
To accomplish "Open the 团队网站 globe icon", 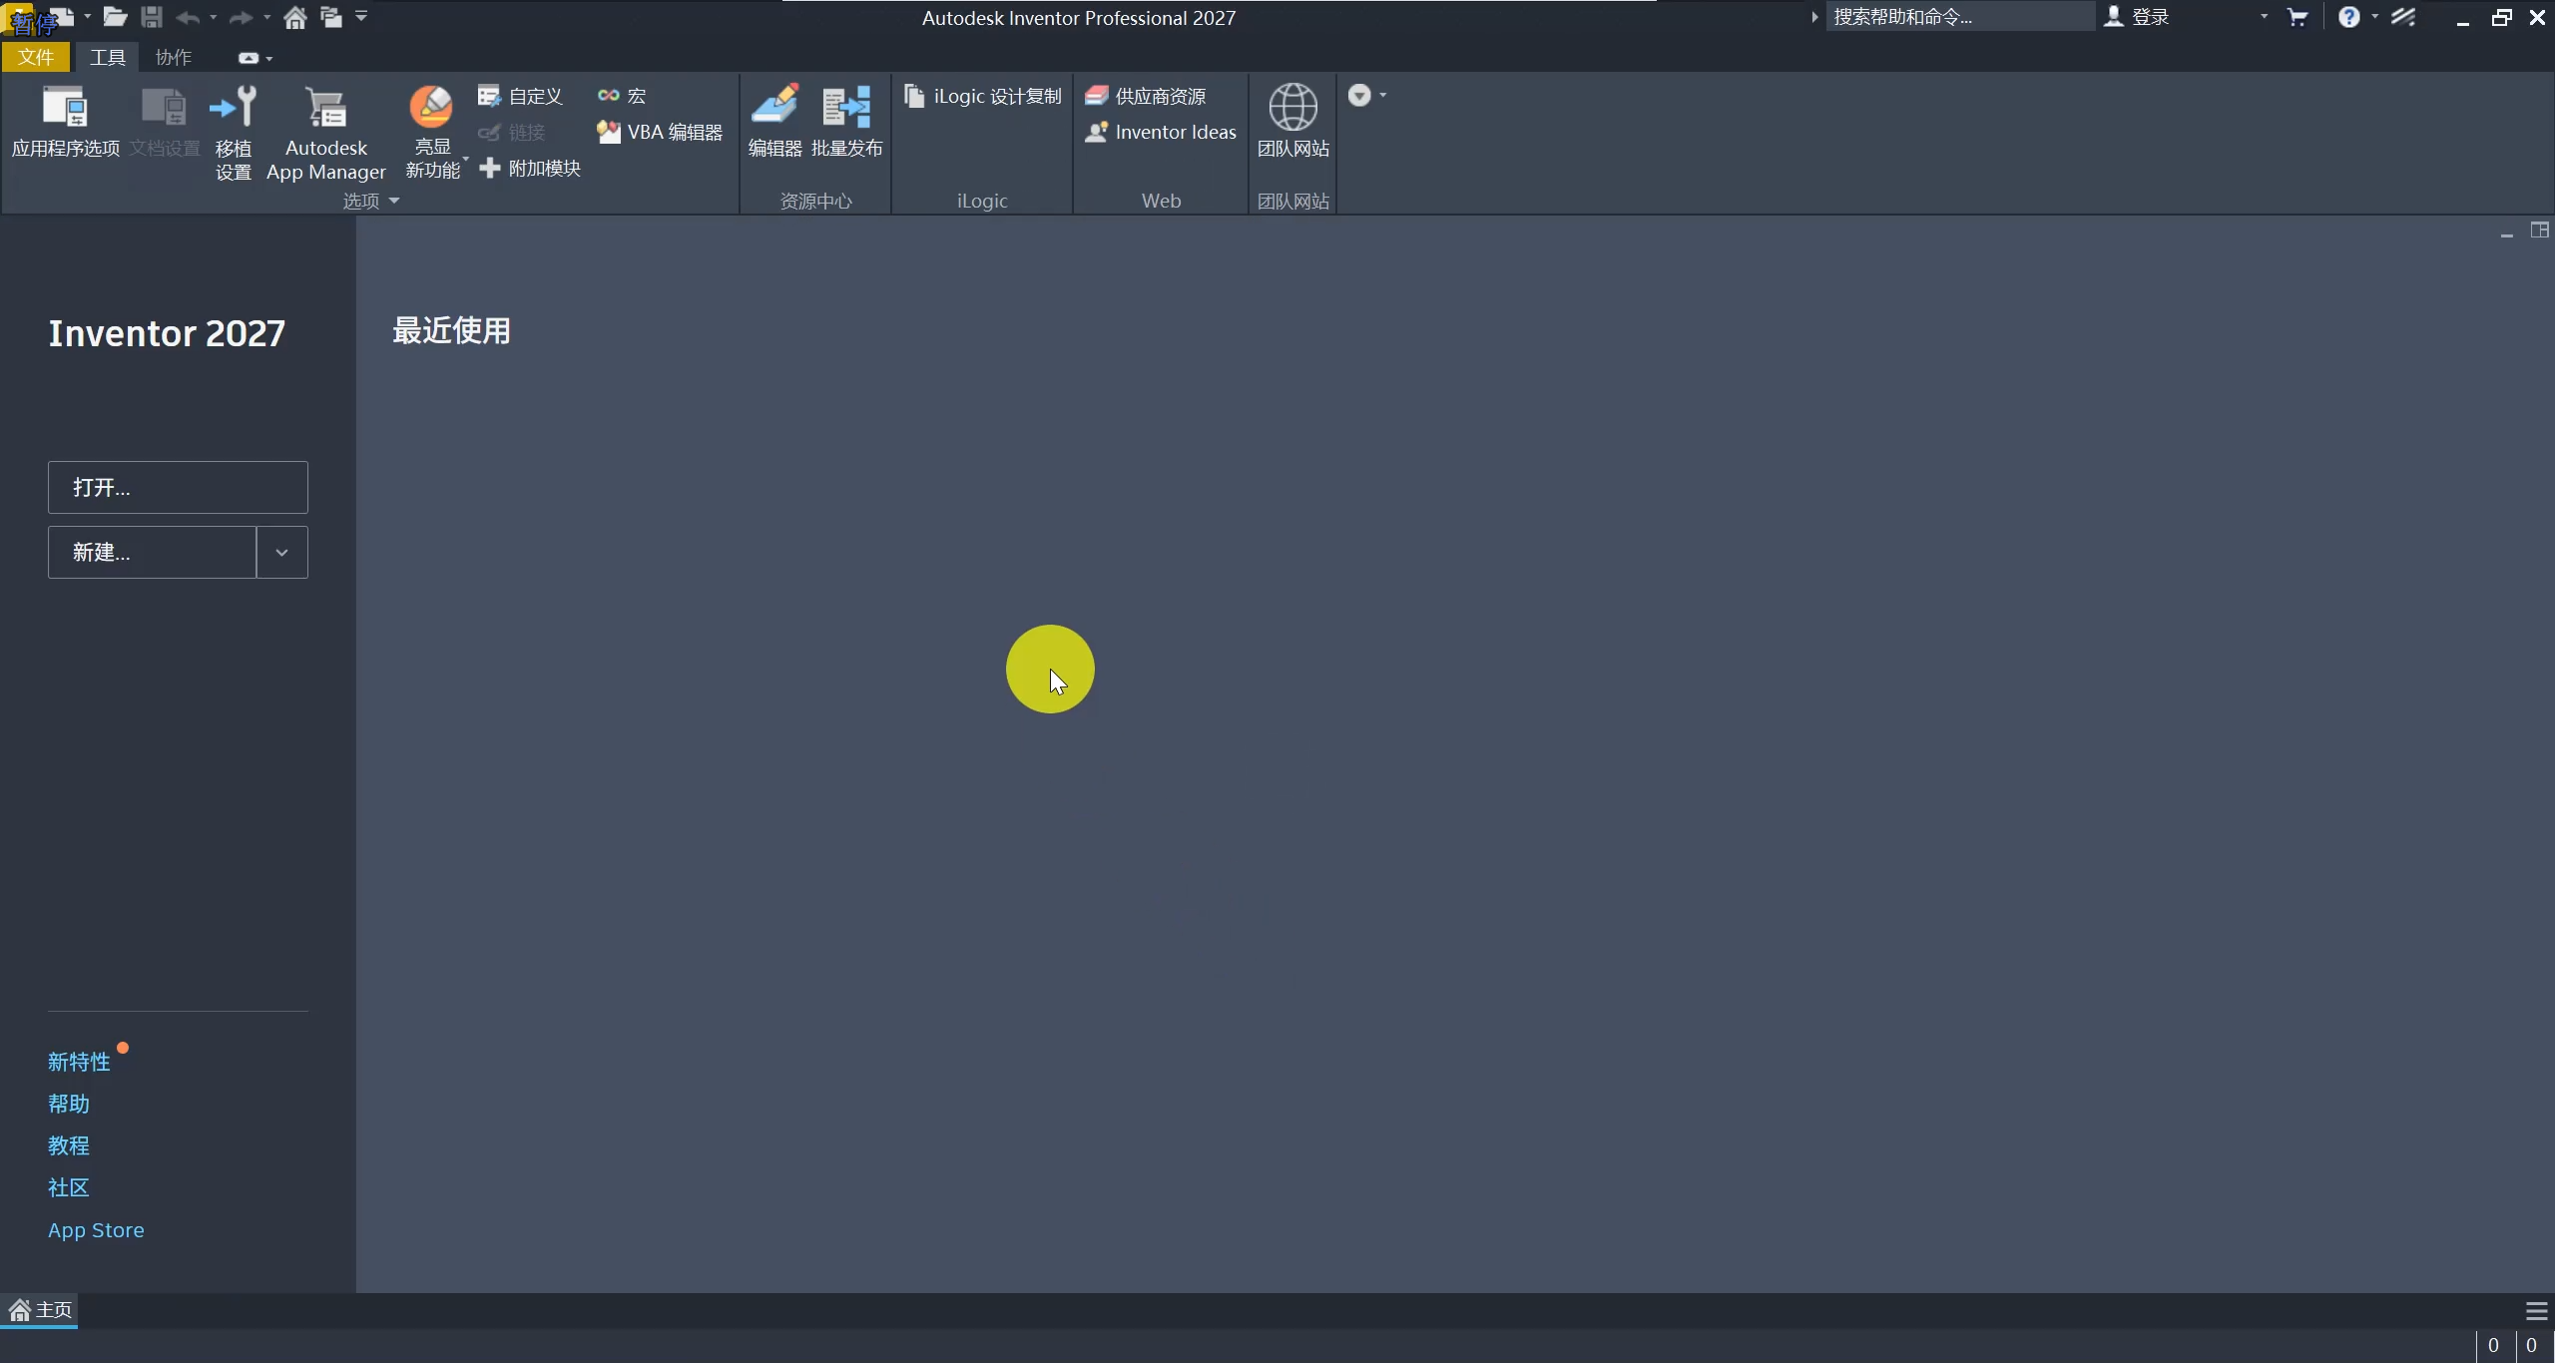I will click(x=1292, y=107).
